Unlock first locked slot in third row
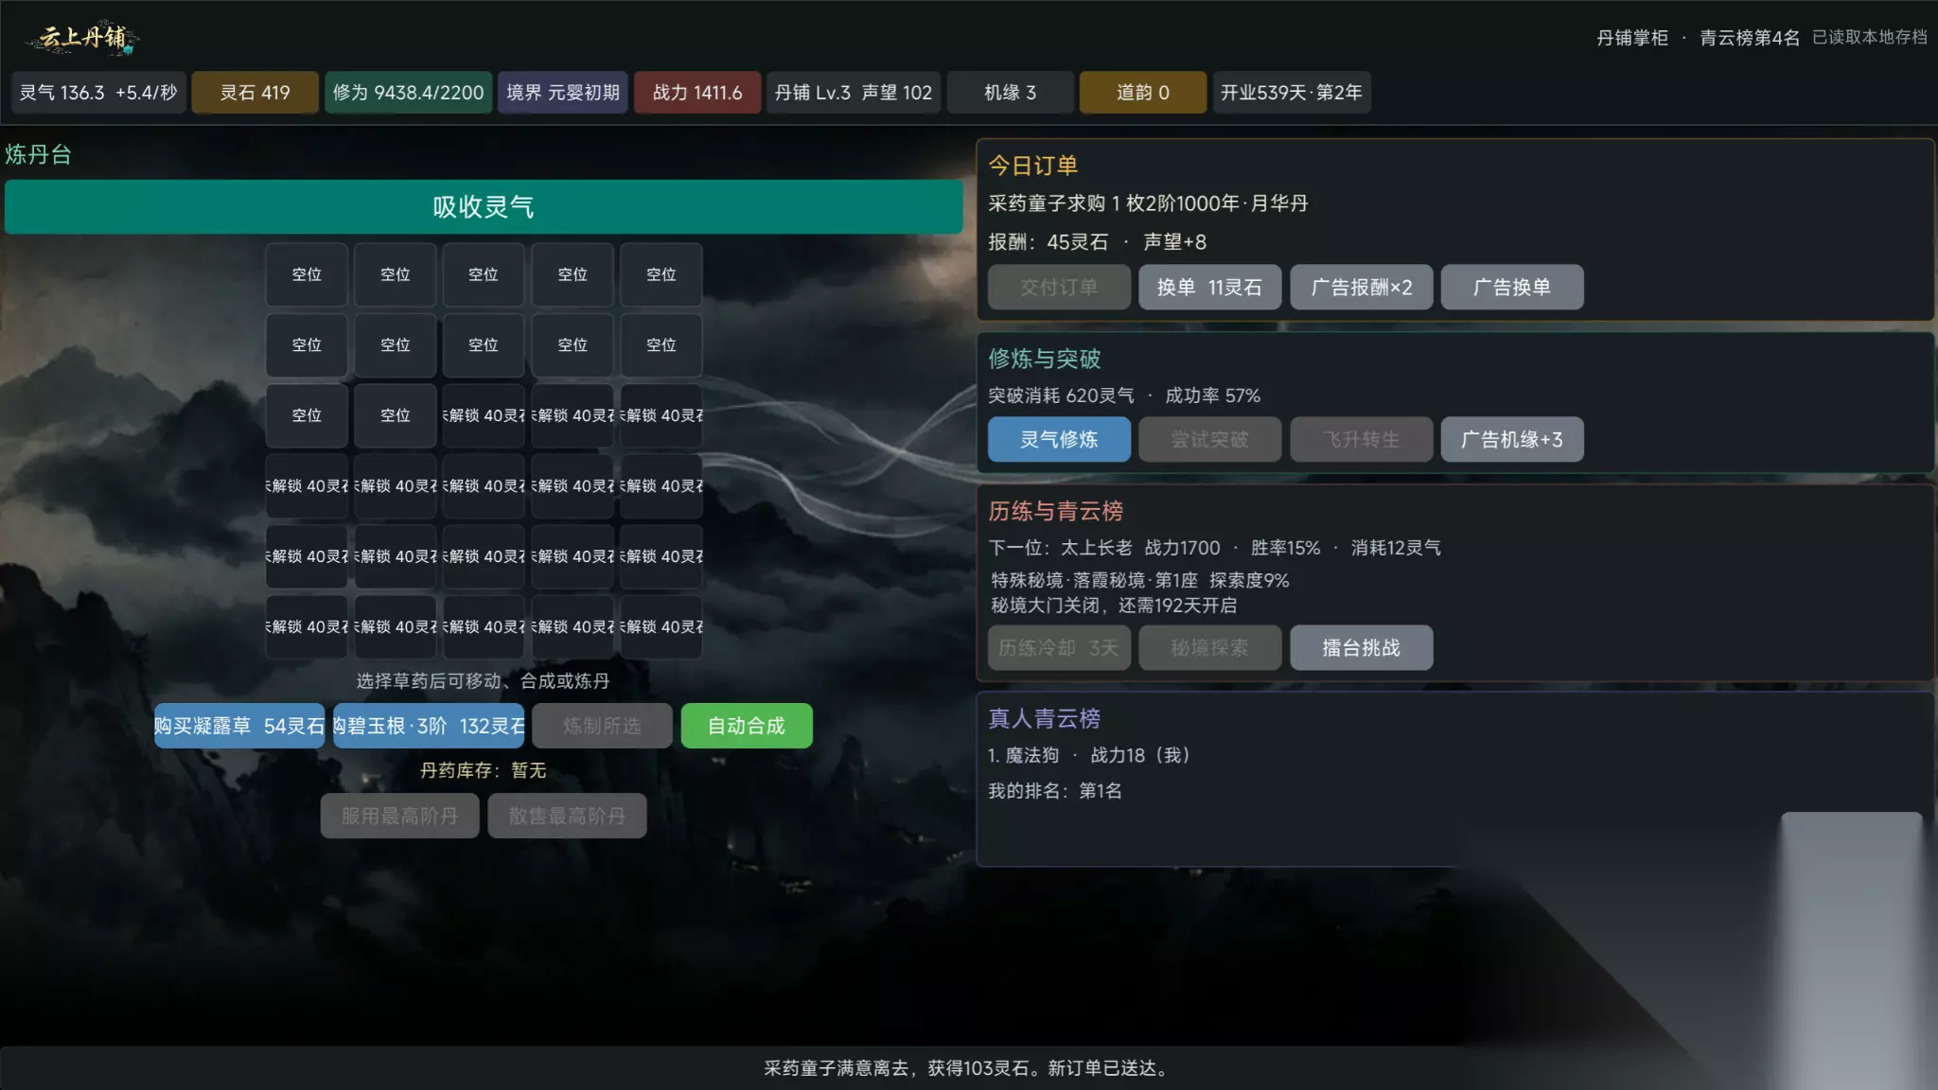This screenshot has width=1938, height=1090. (484, 415)
